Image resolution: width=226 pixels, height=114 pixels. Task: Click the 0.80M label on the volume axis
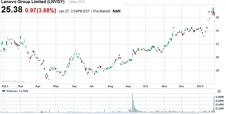click(x=219, y=97)
